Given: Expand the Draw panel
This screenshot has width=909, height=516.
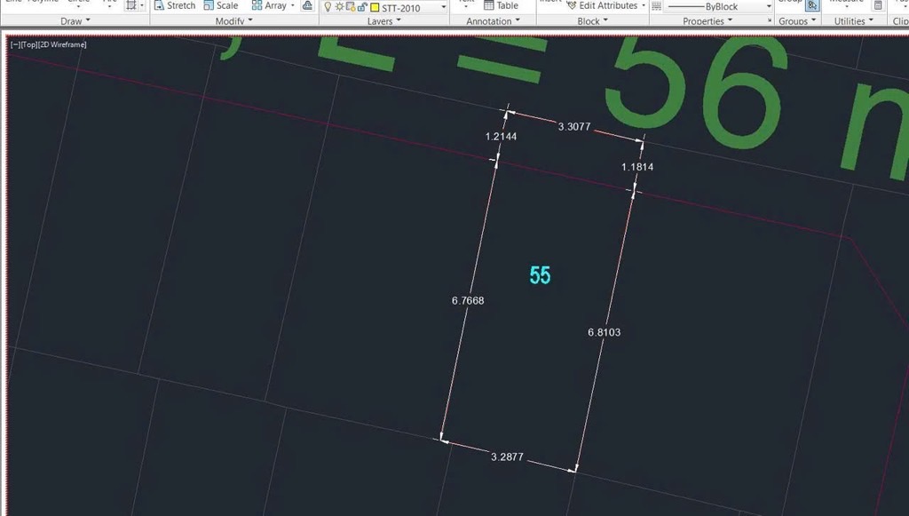Looking at the screenshot, I should click(x=75, y=21).
